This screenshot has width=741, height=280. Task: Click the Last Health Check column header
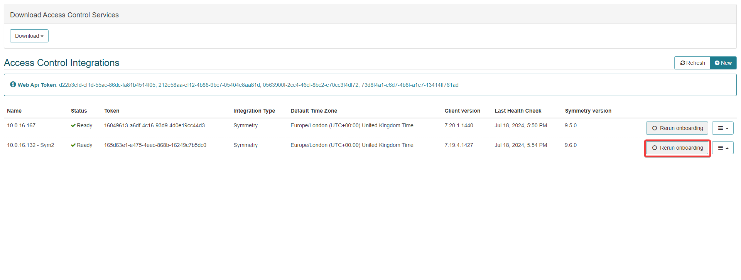(x=518, y=111)
